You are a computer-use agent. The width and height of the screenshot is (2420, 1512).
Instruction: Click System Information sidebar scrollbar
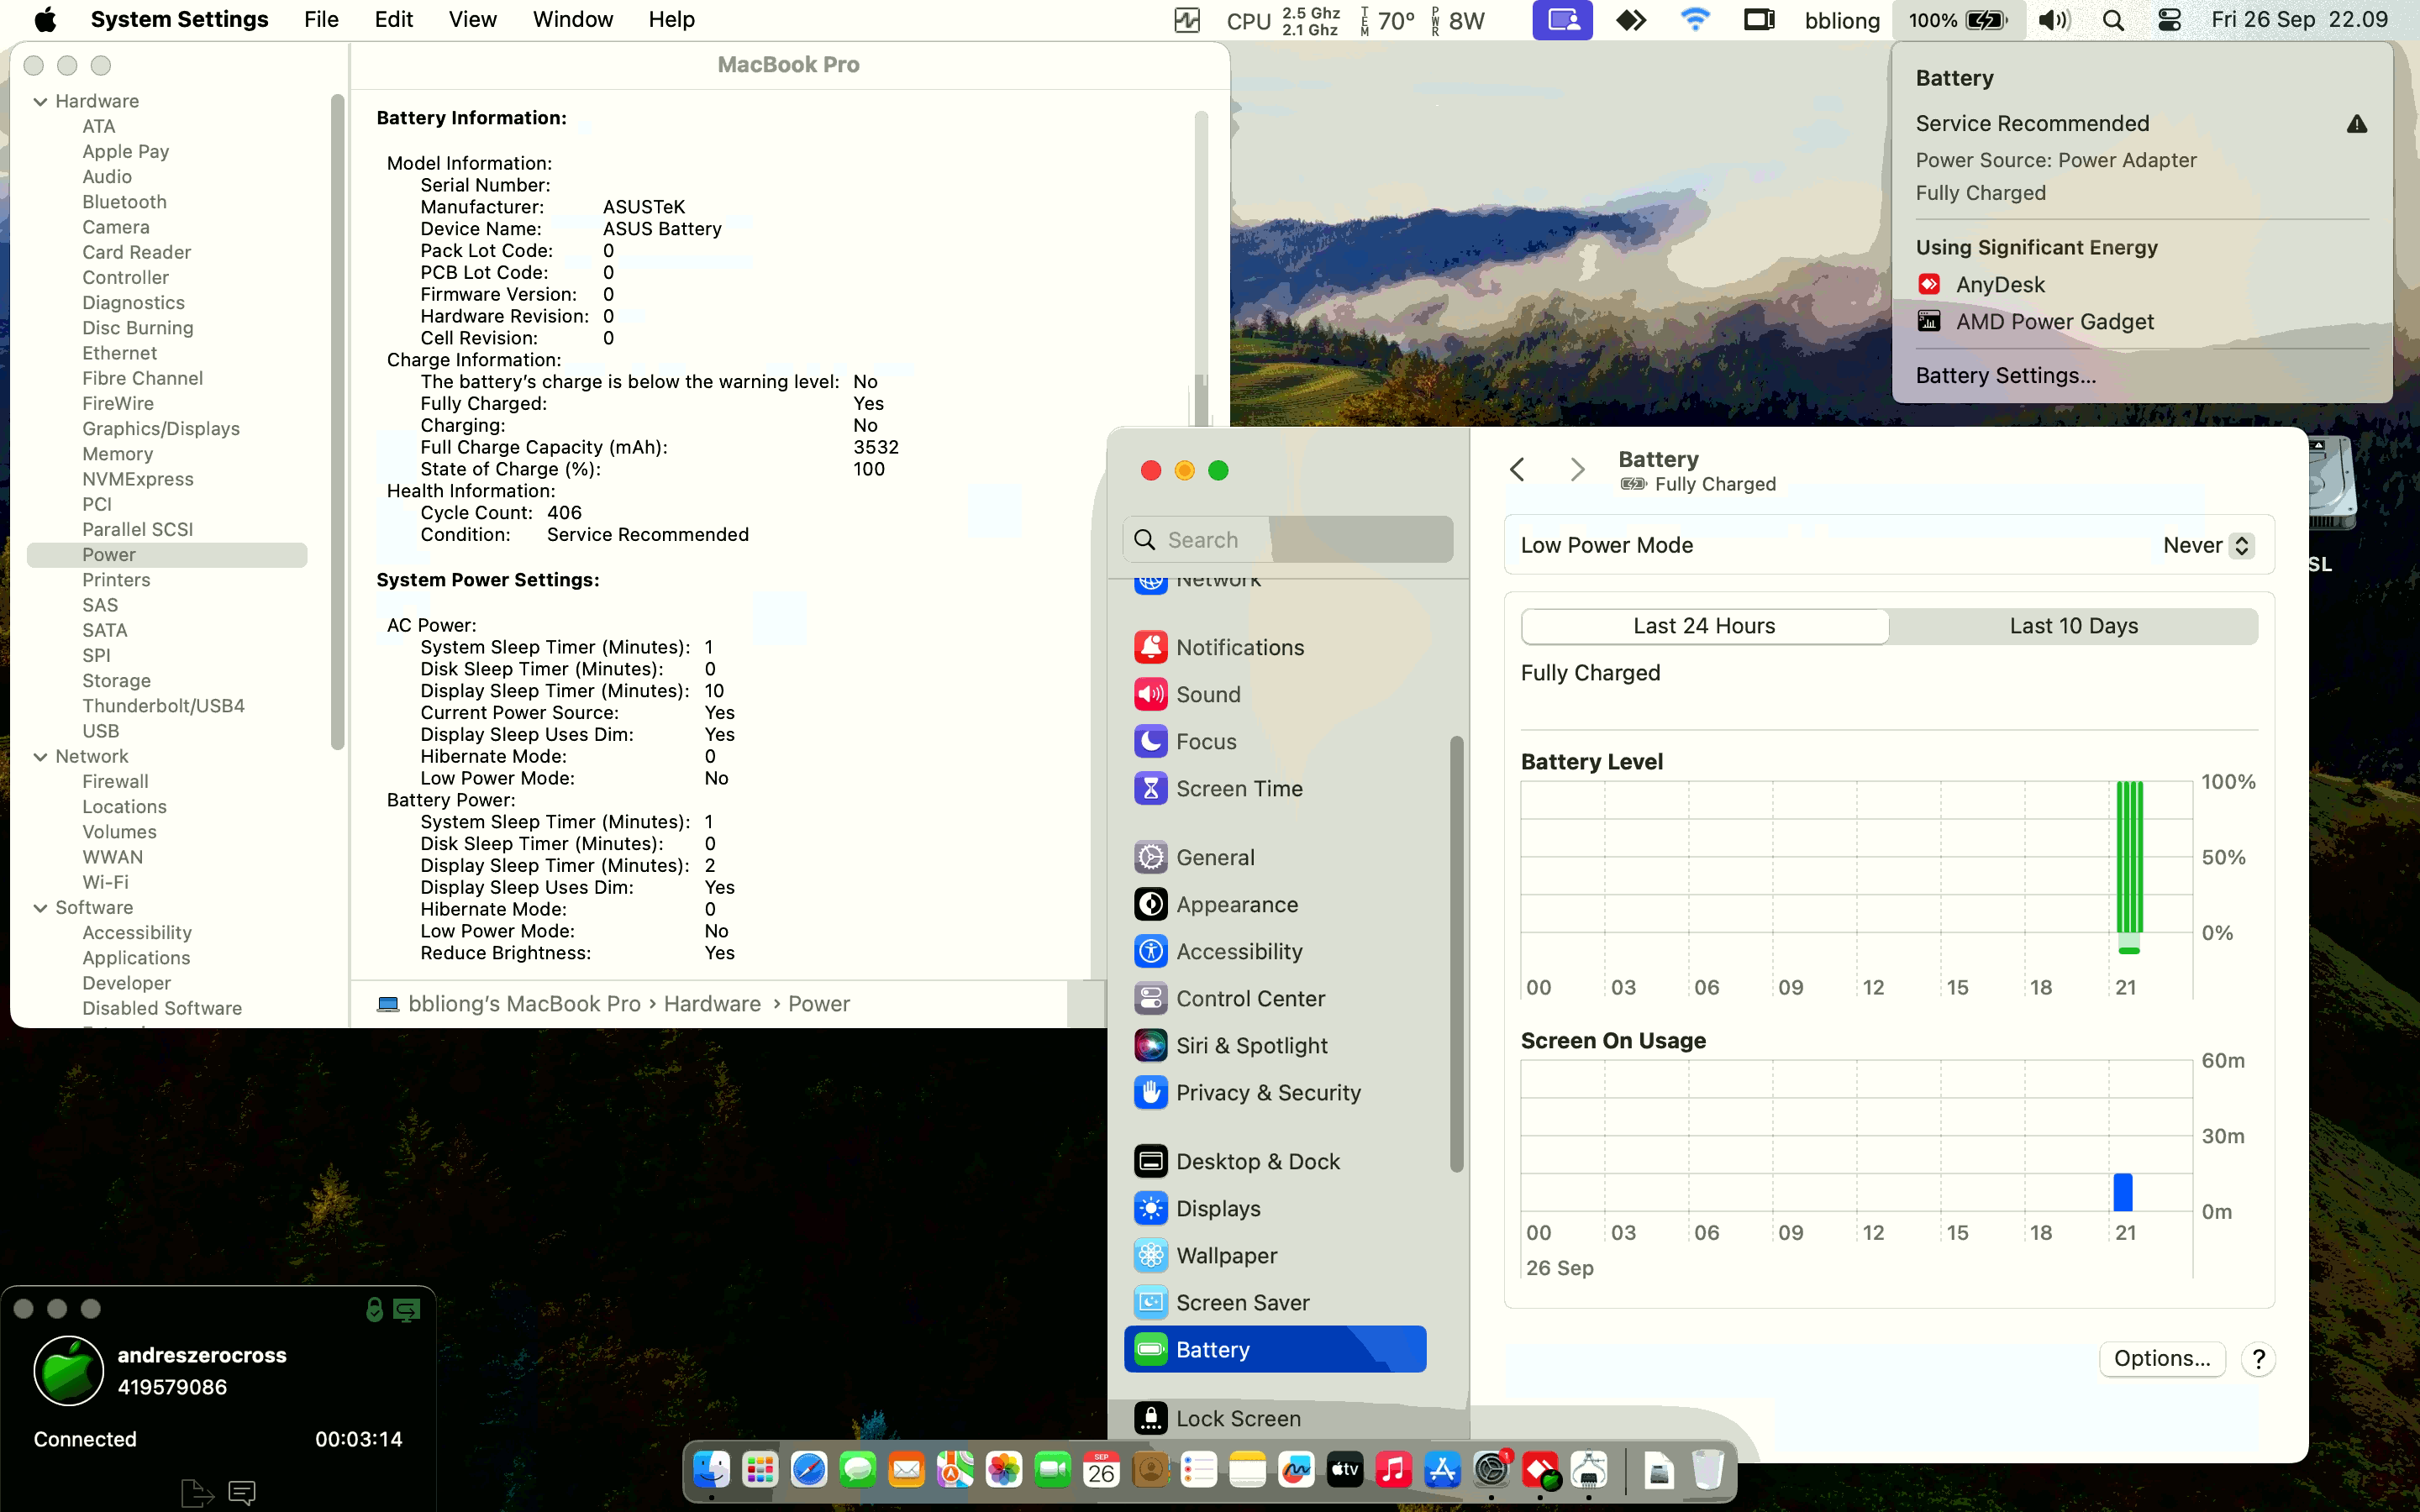pyautogui.click(x=337, y=420)
